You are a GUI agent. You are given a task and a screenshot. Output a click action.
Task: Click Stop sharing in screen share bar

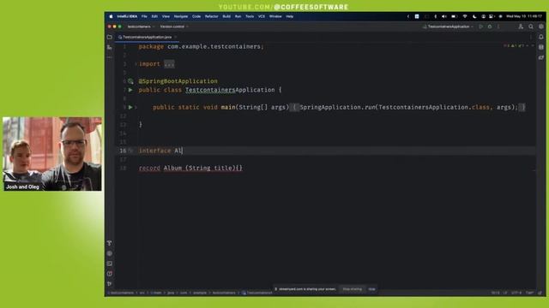[x=353, y=289]
